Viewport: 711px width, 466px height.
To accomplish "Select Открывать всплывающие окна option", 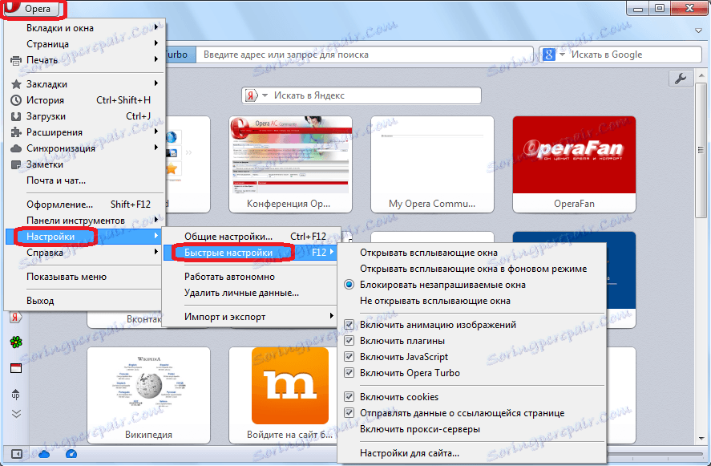I will 471,253.
